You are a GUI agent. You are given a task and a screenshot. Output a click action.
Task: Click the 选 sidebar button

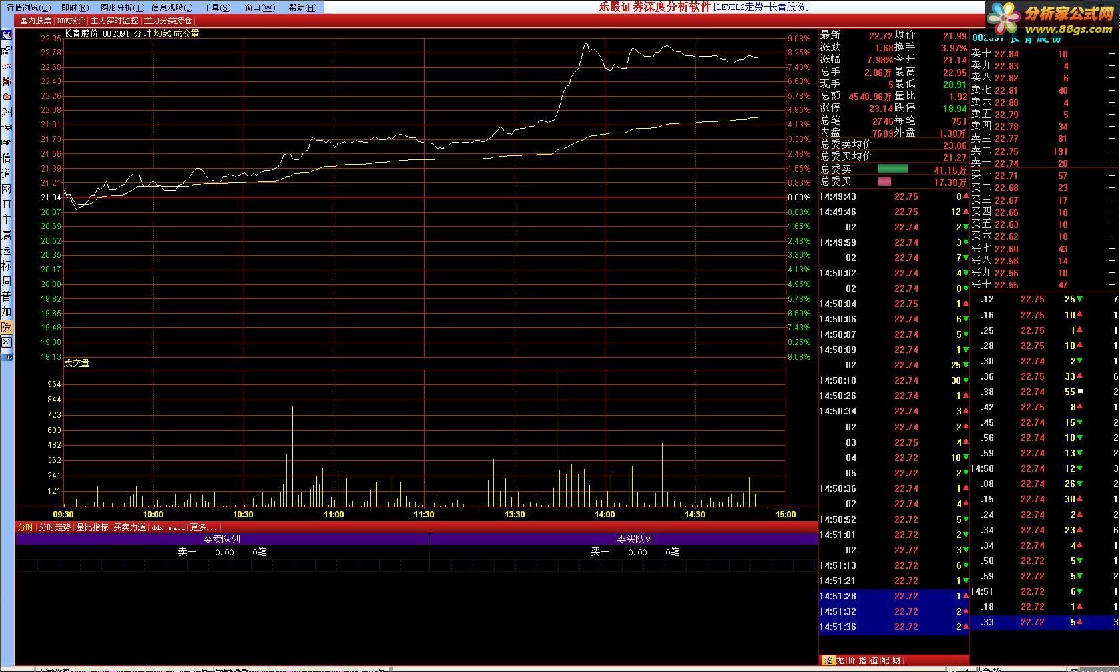pyautogui.click(x=7, y=250)
